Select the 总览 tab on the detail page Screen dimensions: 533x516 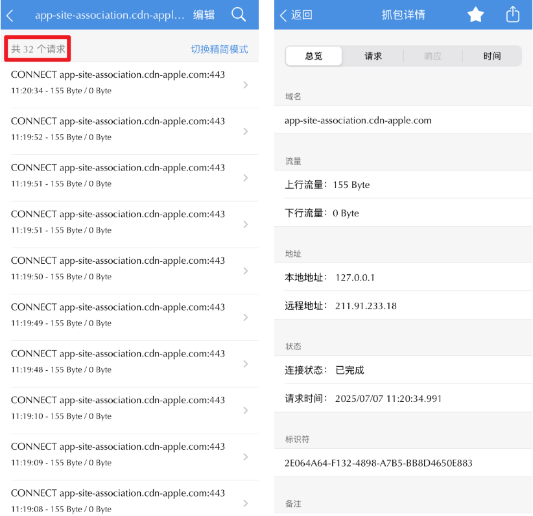pos(314,56)
